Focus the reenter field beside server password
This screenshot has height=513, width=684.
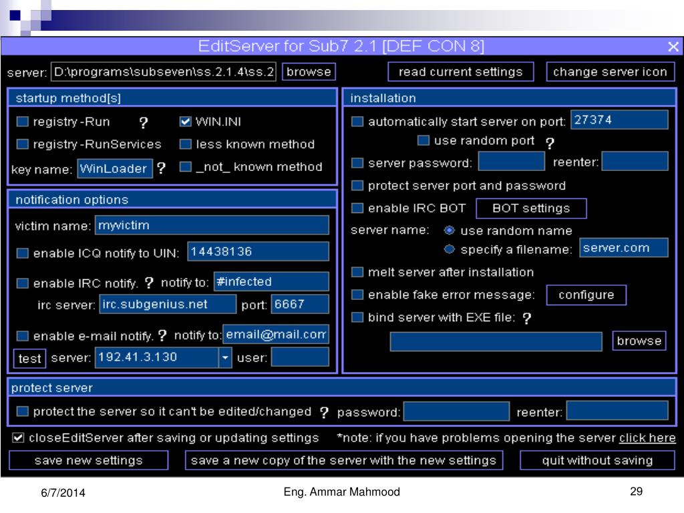click(635, 161)
